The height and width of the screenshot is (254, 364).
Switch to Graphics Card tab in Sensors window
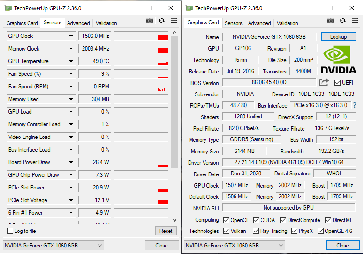pyautogui.click(x=22, y=23)
